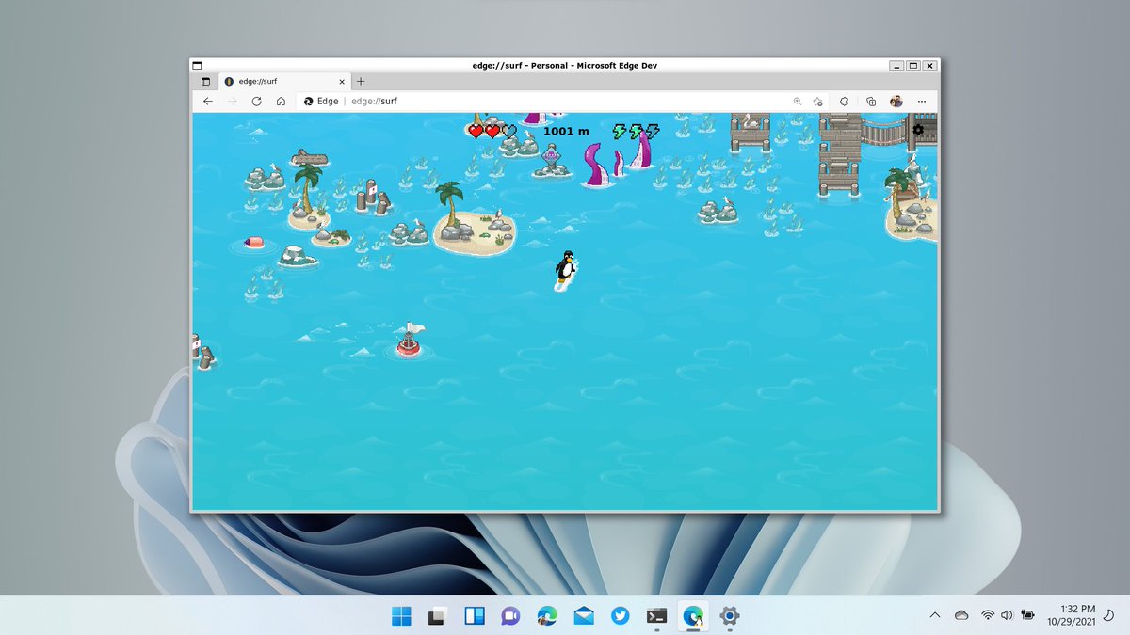This screenshot has width=1130, height=635.
Task: Open the browser extensions icon
Action: tap(845, 101)
